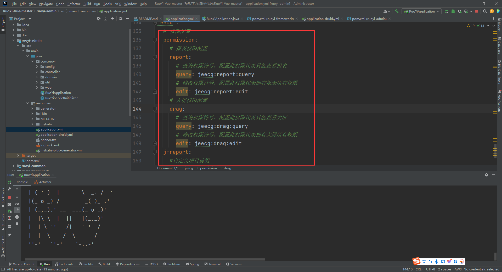Print console output via printer icon
This screenshot has height=272, width=502.
(17, 217)
